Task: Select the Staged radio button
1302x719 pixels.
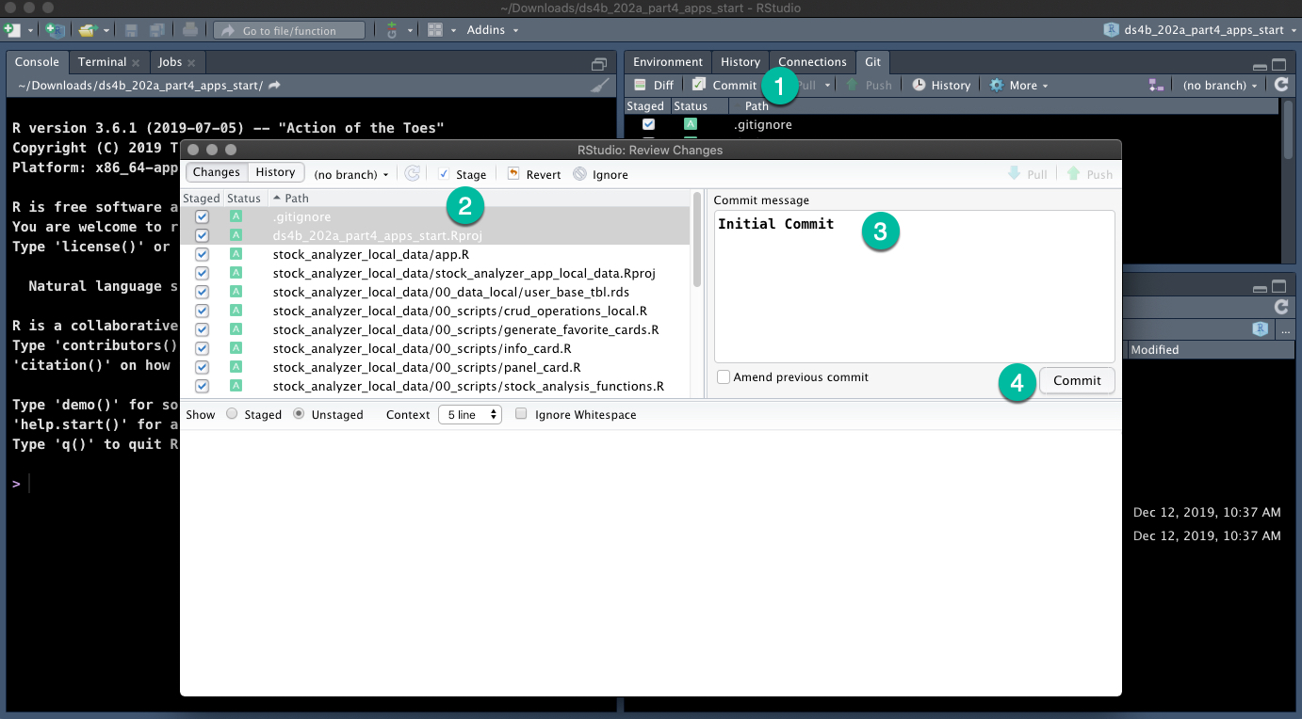Action: coord(232,414)
